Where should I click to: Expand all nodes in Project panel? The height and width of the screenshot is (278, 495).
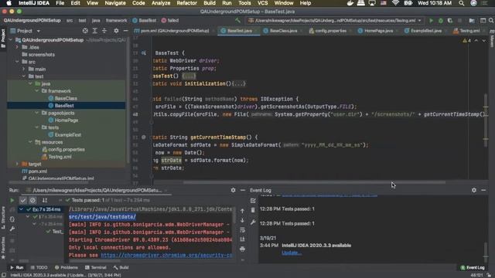tap(94, 31)
